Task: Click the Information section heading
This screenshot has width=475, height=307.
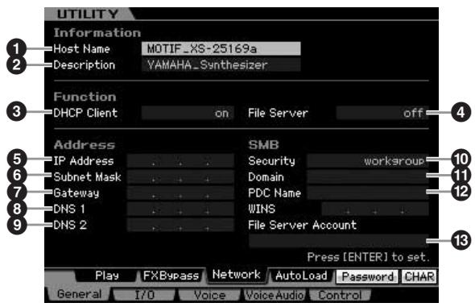Action: click(97, 33)
